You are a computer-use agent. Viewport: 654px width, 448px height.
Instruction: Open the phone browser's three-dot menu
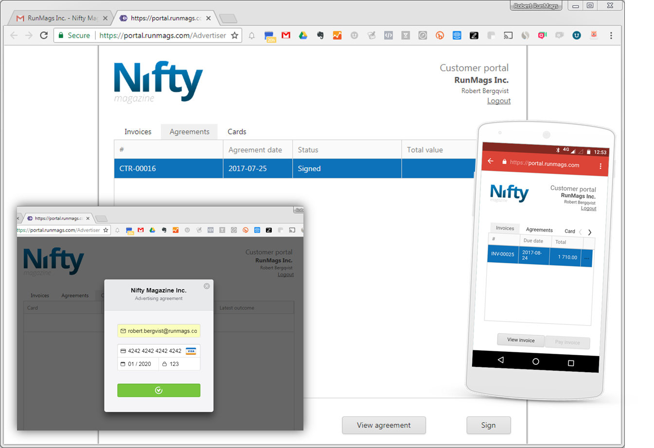601,166
